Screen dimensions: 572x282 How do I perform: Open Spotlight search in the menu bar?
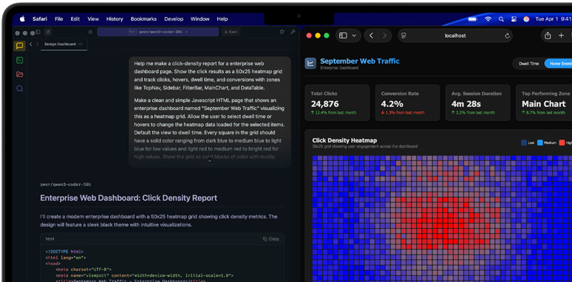[501, 19]
